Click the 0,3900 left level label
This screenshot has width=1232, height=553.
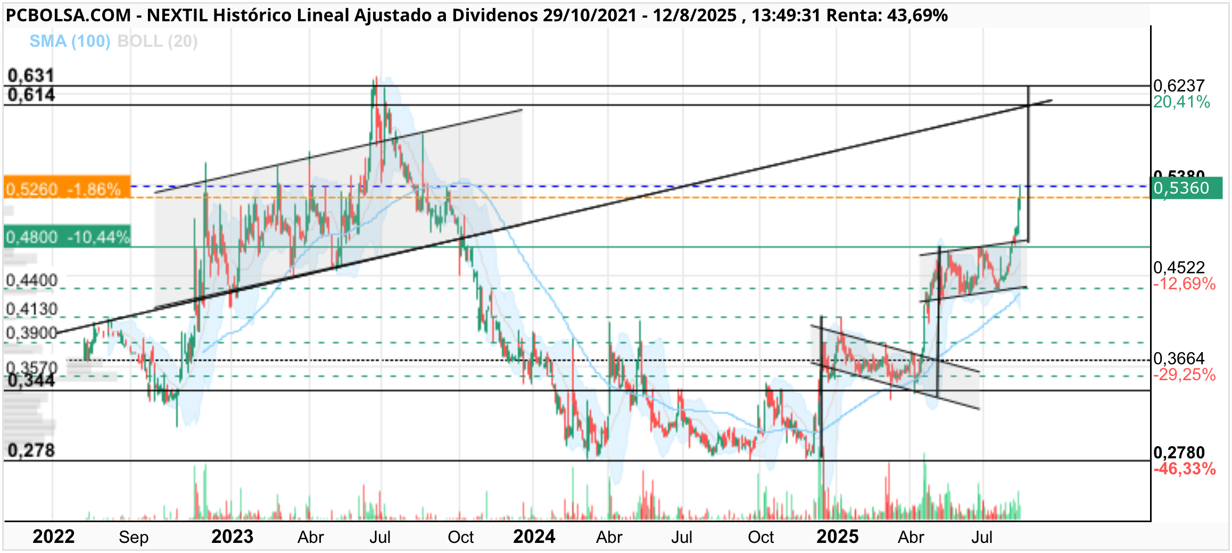[x=31, y=333]
